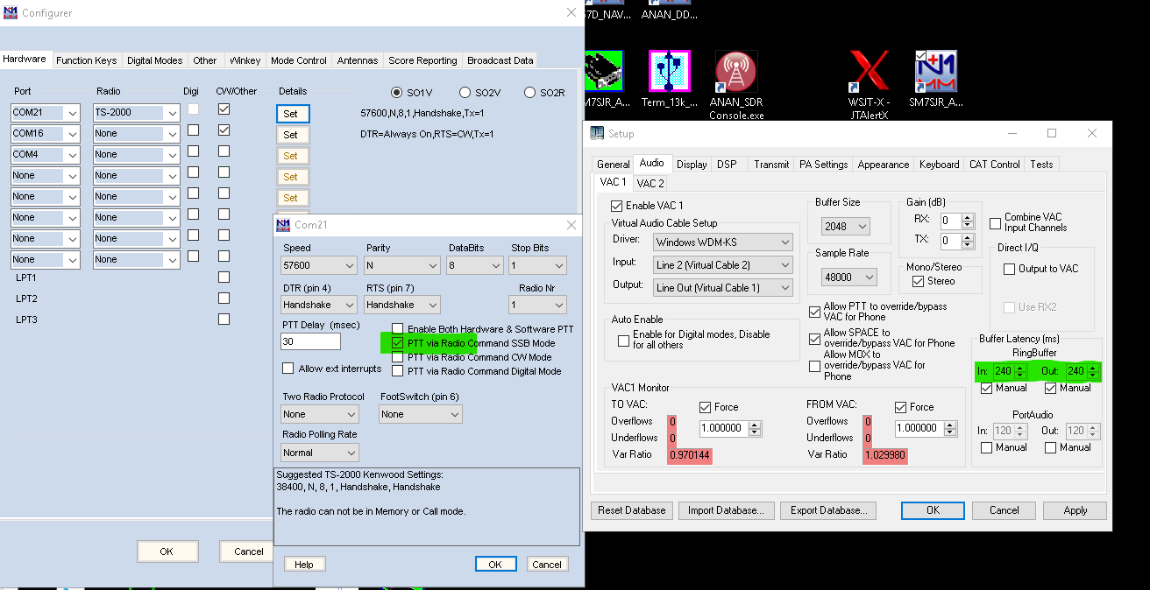1150x590 pixels.
Task: Click Export Database... button
Action: pos(828,510)
